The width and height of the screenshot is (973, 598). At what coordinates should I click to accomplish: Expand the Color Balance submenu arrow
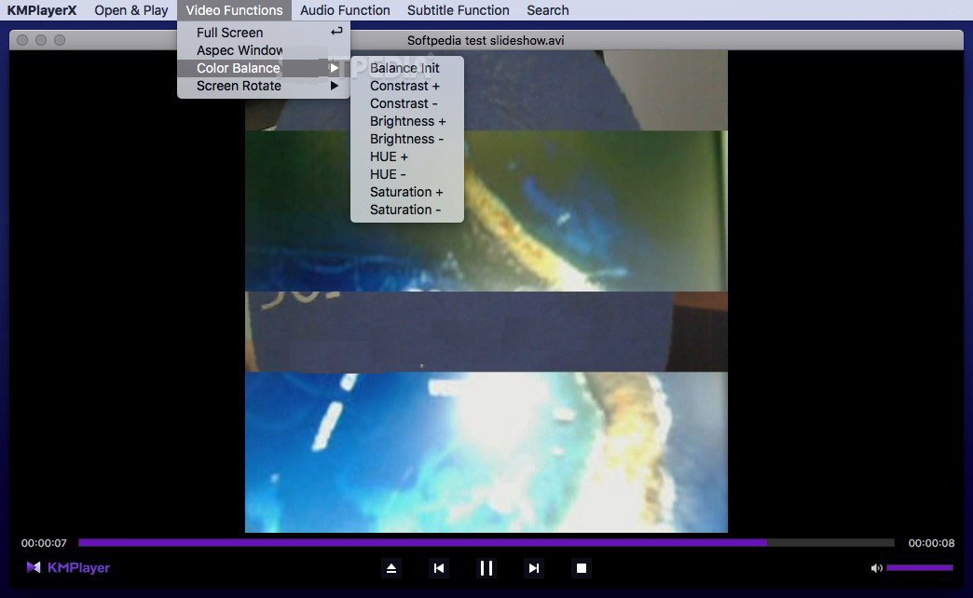[x=334, y=68]
